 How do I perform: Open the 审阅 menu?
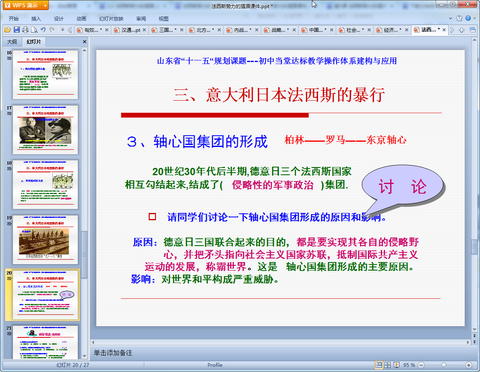pyautogui.click(x=141, y=19)
